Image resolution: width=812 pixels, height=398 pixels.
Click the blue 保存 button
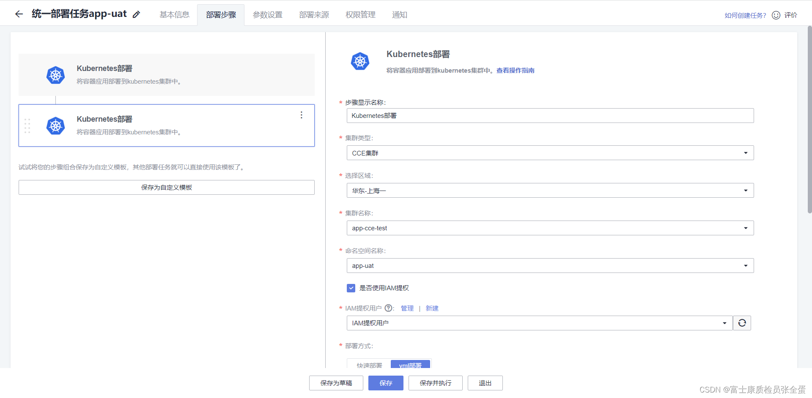tap(386, 383)
